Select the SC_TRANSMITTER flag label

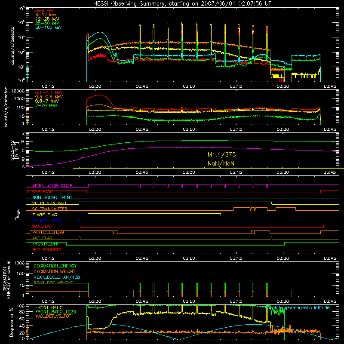[50, 209]
